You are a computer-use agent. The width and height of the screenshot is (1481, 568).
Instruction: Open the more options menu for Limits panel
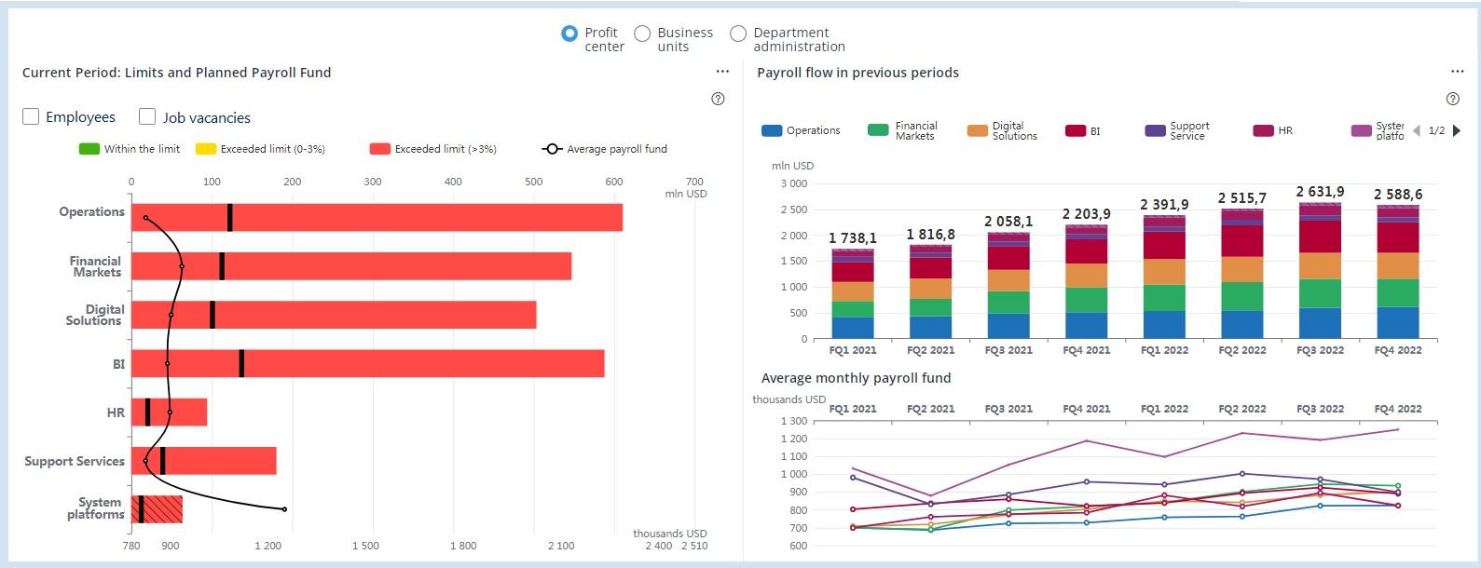(x=722, y=72)
